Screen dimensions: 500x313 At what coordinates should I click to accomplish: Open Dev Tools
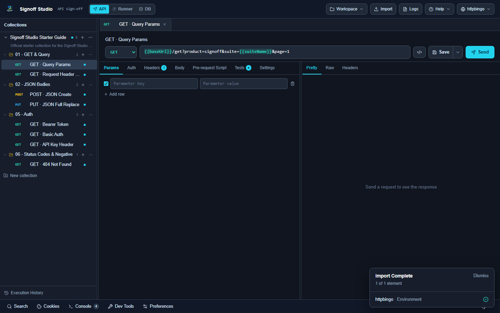coord(121,306)
